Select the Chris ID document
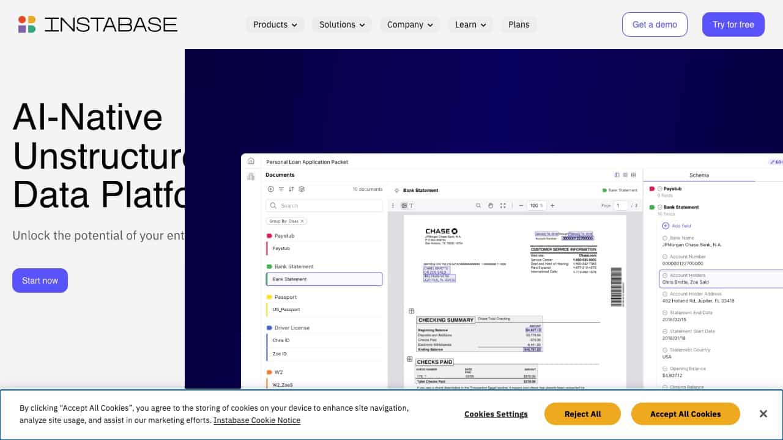 coord(324,340)
